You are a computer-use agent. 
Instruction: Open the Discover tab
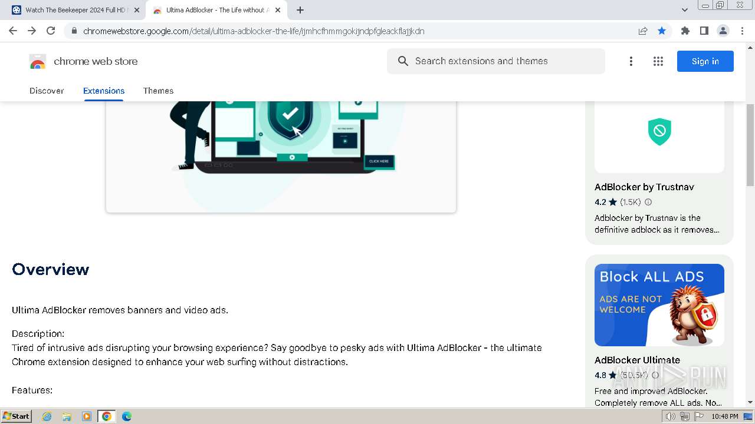pos(47,91)
